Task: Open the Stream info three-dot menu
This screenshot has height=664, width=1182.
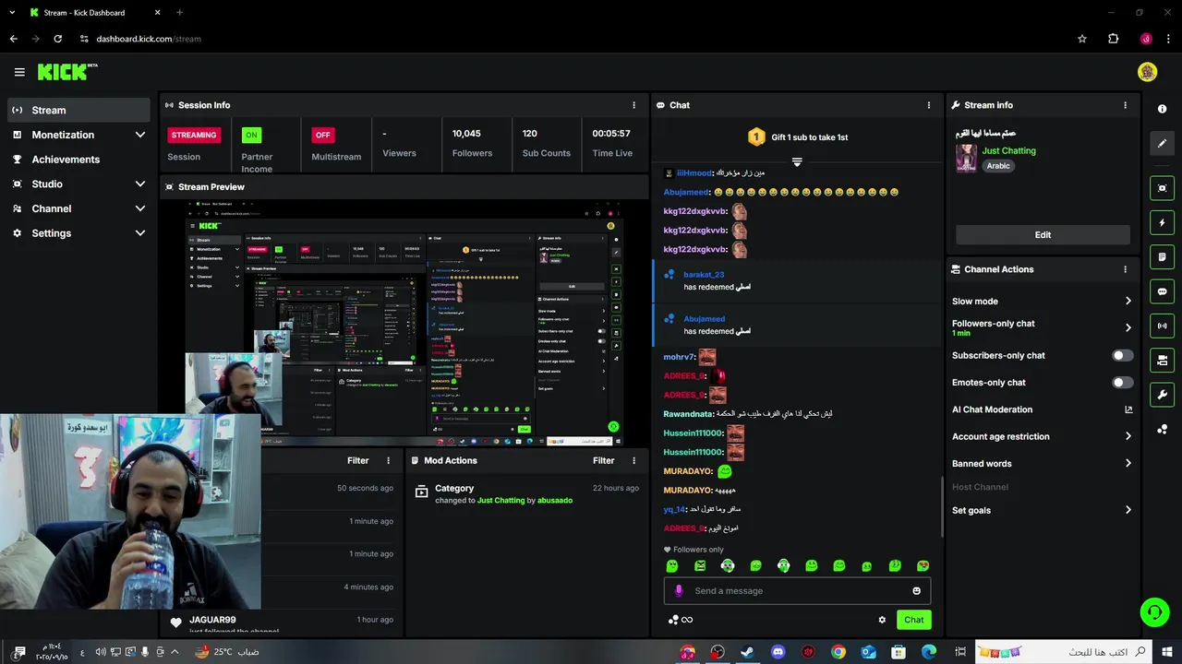Action: click(1125, 105)
